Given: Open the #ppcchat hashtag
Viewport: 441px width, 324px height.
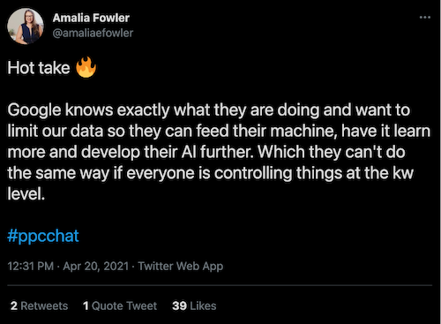Looking at the screenshot, I should tap(43, 236).
